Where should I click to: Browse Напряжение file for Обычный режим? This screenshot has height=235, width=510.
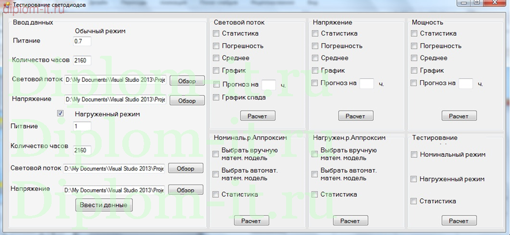click(187, 101)
